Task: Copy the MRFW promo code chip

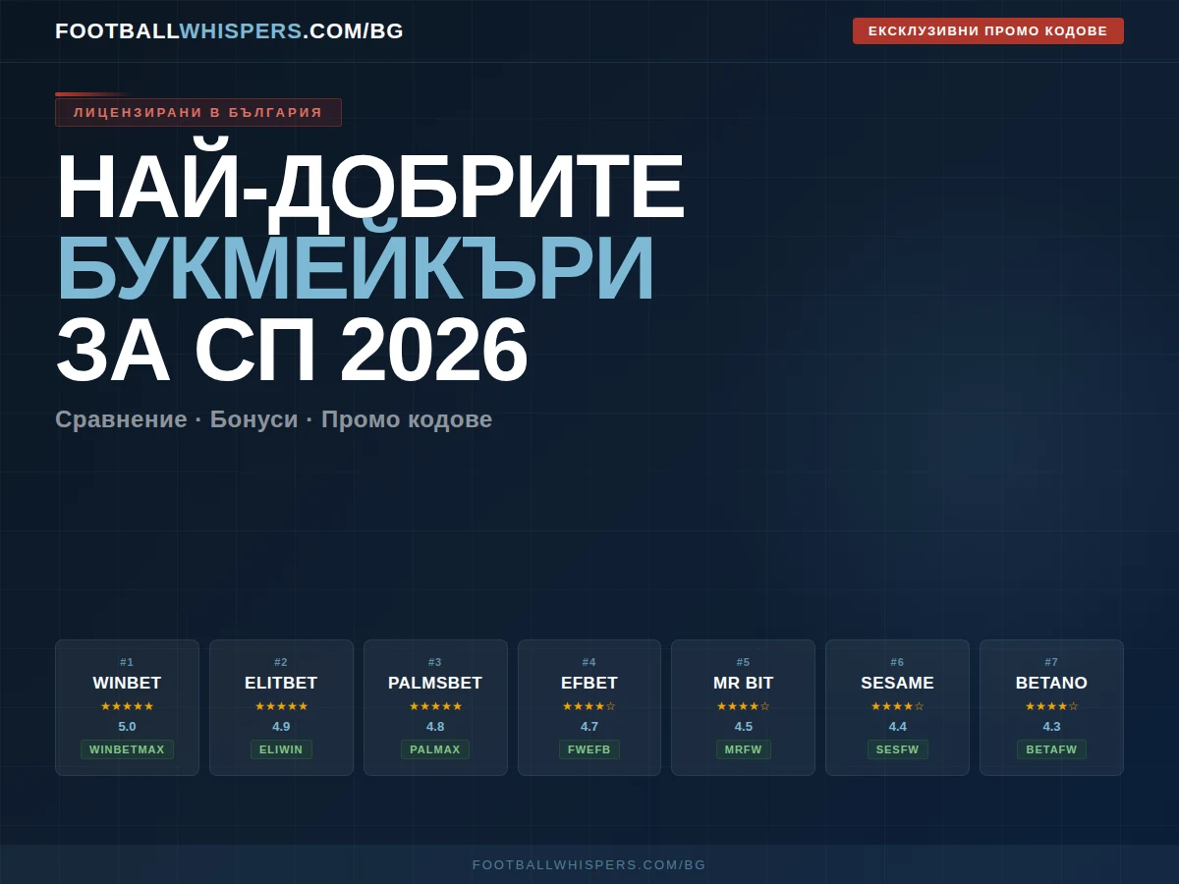Action: [744, 749]
